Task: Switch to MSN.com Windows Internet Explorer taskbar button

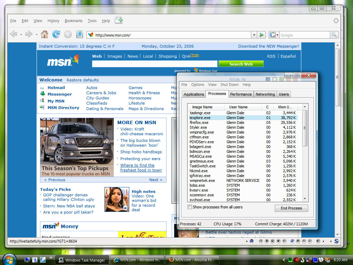Action: [137, 260]
